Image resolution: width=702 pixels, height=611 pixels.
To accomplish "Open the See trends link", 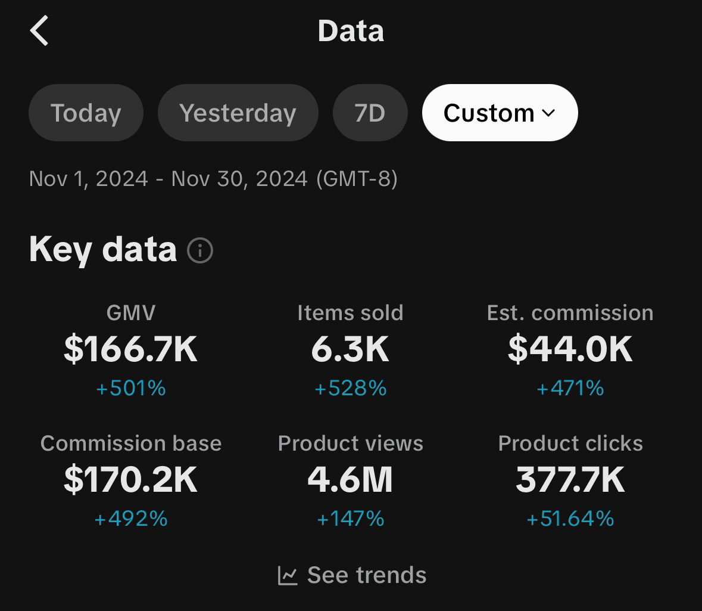I will pos(366,576).
